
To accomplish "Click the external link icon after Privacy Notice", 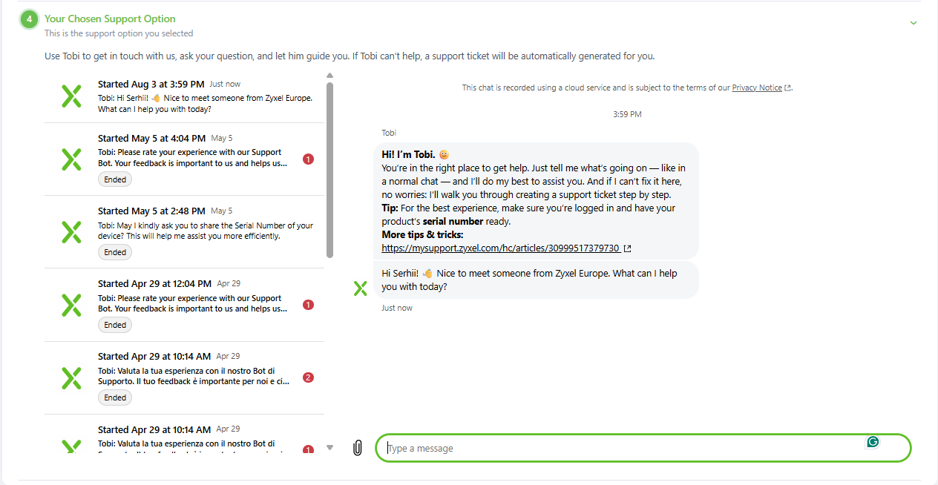I will (x=788, y=88).
